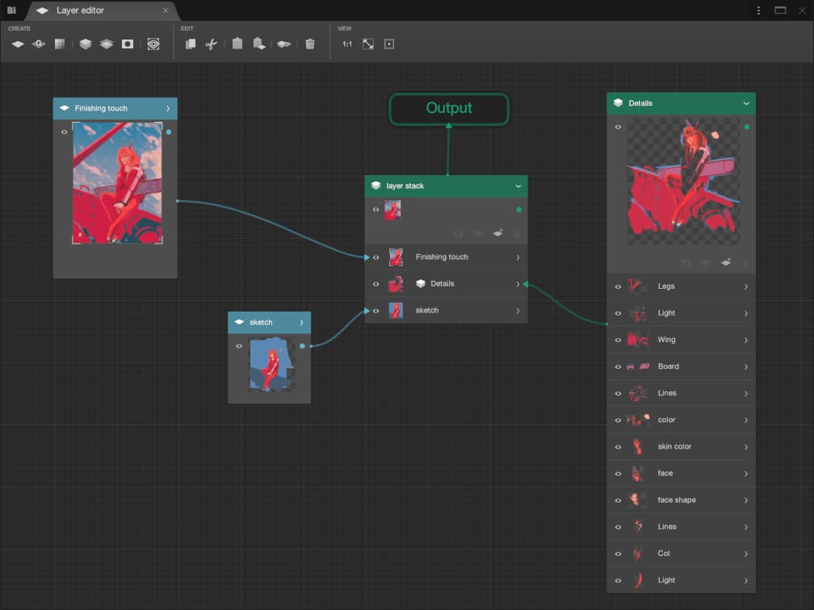
Task: Toggle visibility of Wing layer
Action: pos(618,340)
